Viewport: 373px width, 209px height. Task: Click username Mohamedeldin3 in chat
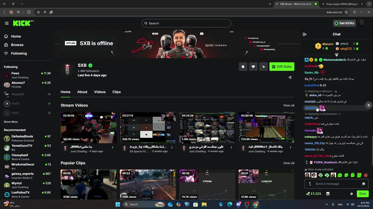[335, 60]
